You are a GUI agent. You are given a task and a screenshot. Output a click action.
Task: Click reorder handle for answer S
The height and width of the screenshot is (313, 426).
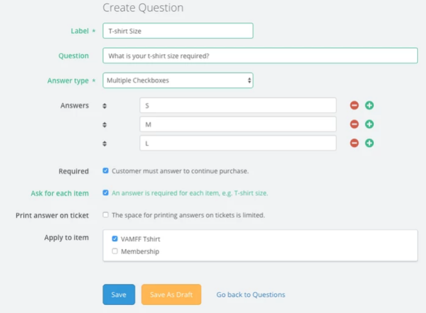105,106
